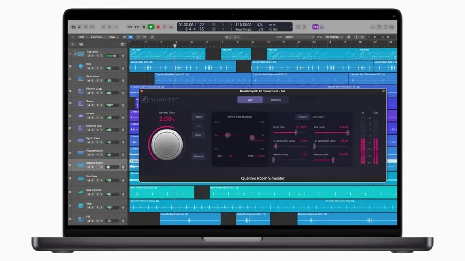
Task: Start playback with the Play button
Action: click(151, 27)
